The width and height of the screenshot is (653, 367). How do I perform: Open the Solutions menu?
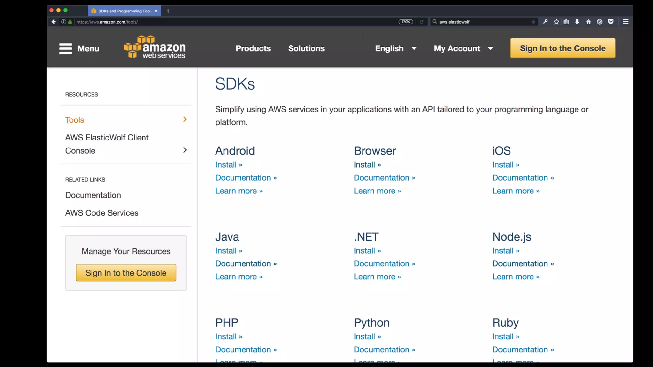[306, 48]
